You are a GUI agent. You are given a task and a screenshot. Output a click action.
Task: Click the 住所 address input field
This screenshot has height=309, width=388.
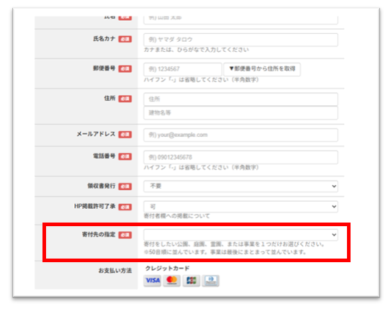240,99
